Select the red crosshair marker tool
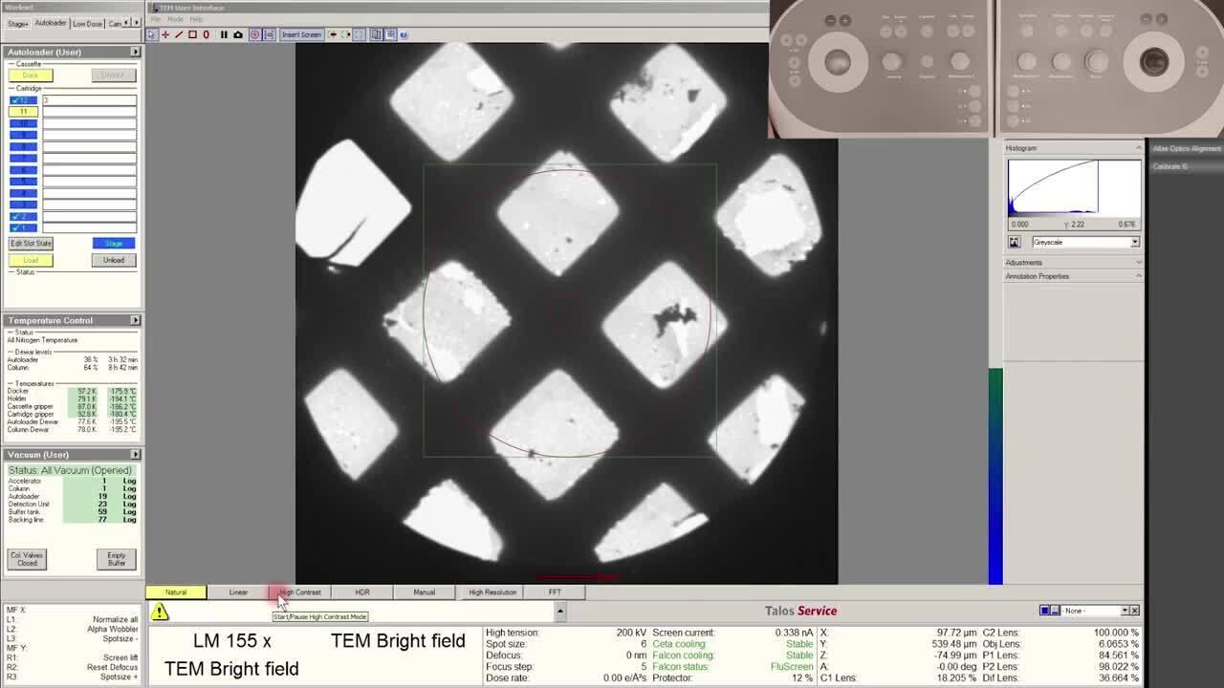Screen dimensions: 1224x688 coord(164,34)
